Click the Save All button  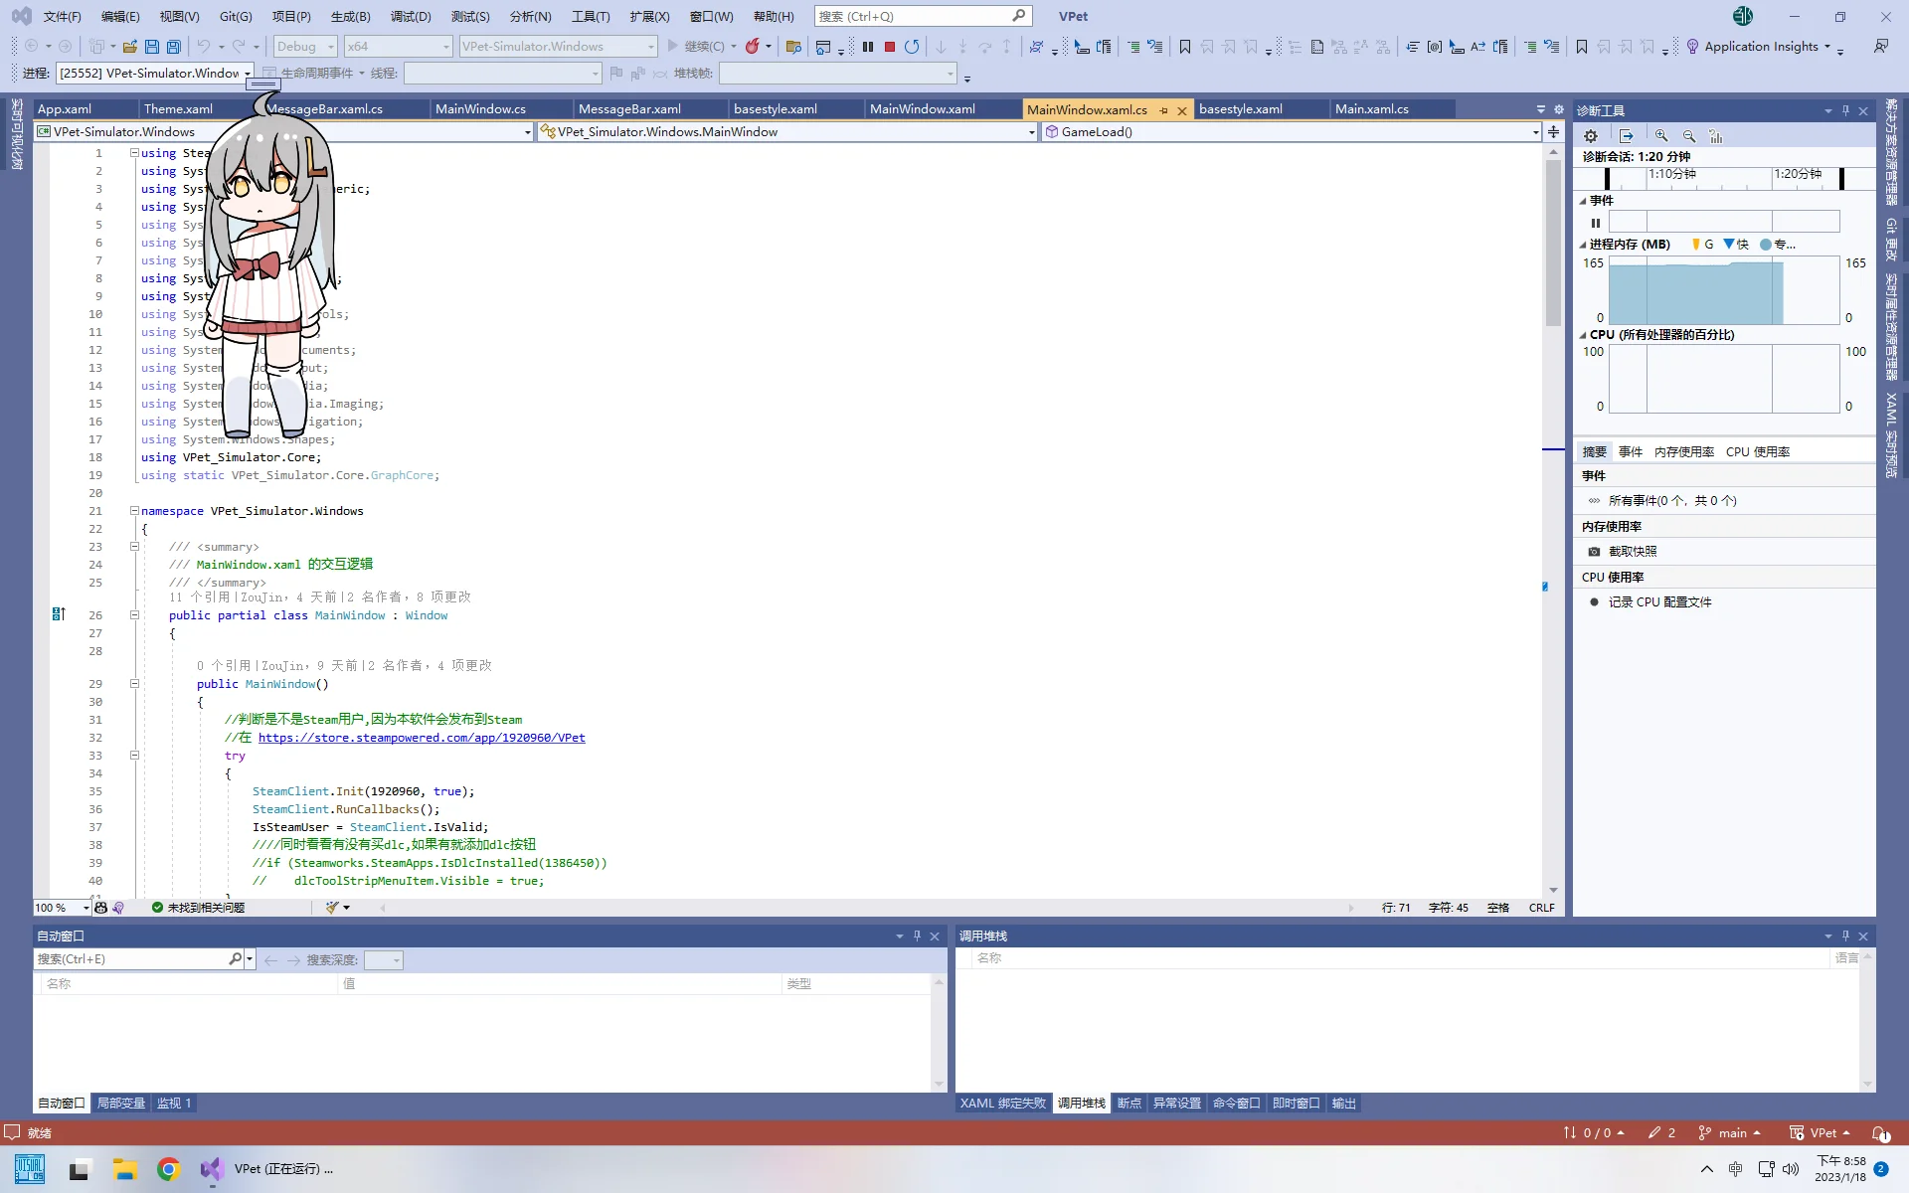[174, 47]
